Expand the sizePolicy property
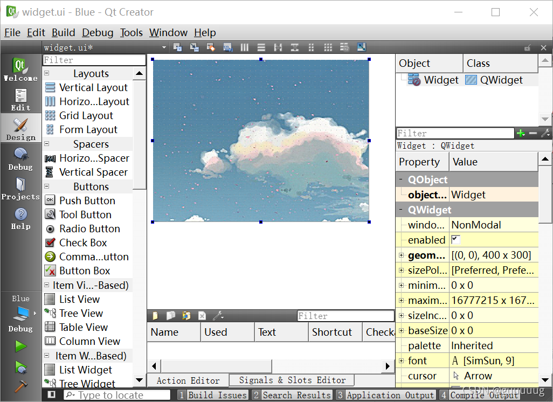 [401, 270]
